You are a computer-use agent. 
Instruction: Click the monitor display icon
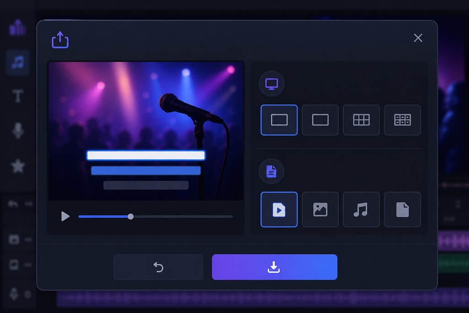271,84
